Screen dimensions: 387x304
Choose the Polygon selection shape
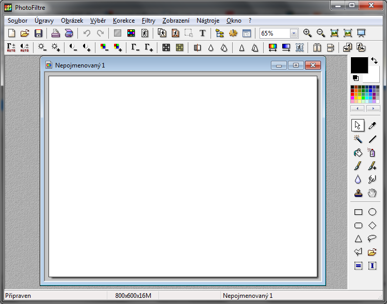[x=358, y=252]
